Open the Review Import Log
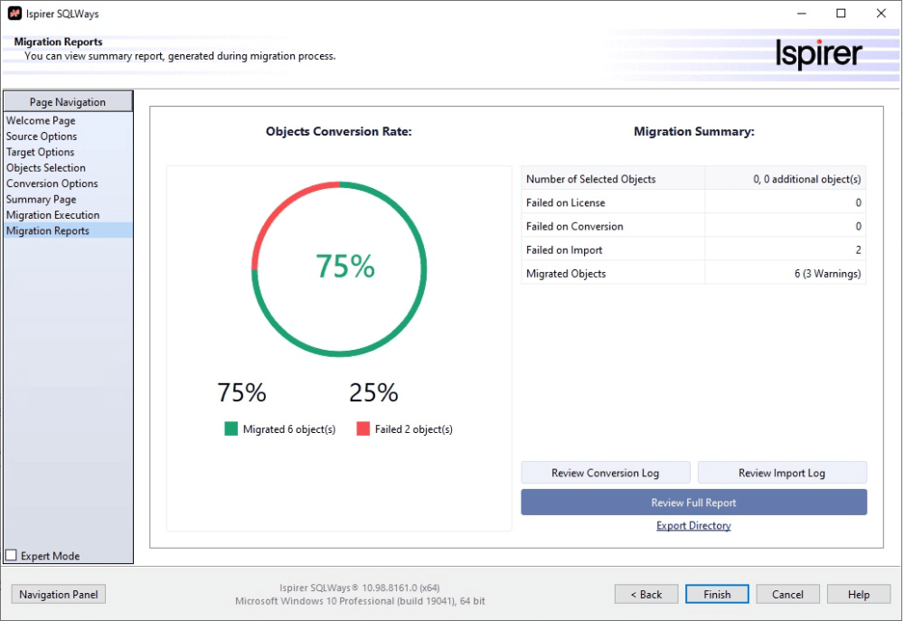 pos(781,473)
